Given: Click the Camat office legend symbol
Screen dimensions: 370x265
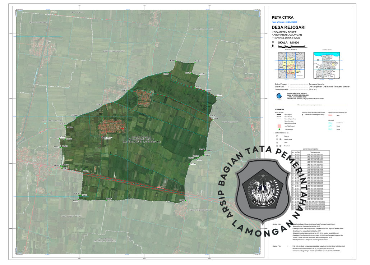Looking at the screenshot, I should click(x=277, y=143).
